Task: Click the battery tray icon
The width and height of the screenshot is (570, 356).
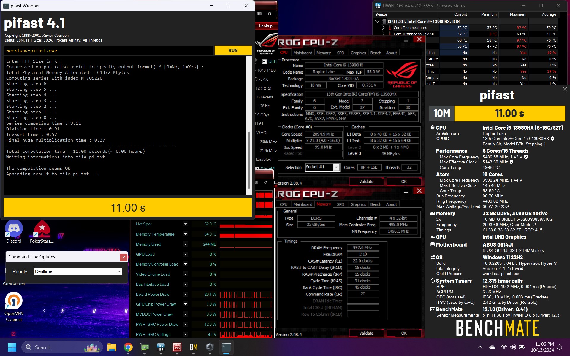Action: pos(522,347)
